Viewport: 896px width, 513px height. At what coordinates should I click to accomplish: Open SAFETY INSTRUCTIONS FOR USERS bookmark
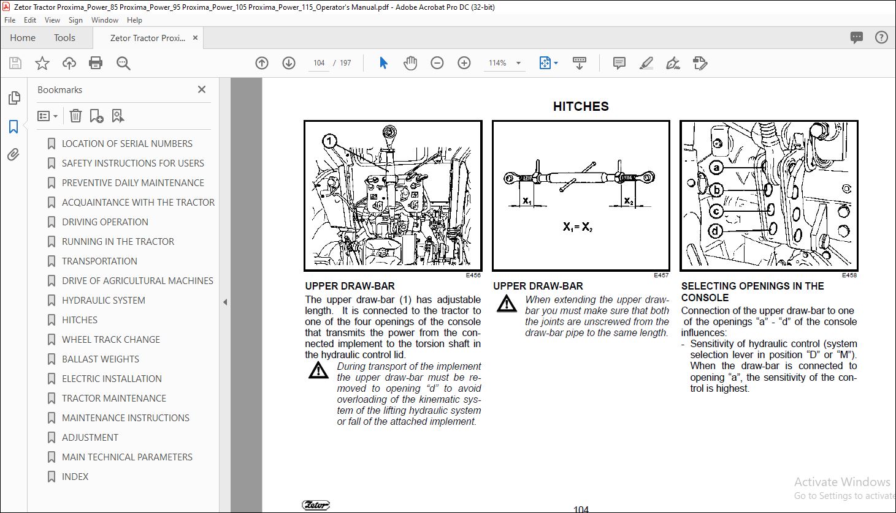pos(133,163)
